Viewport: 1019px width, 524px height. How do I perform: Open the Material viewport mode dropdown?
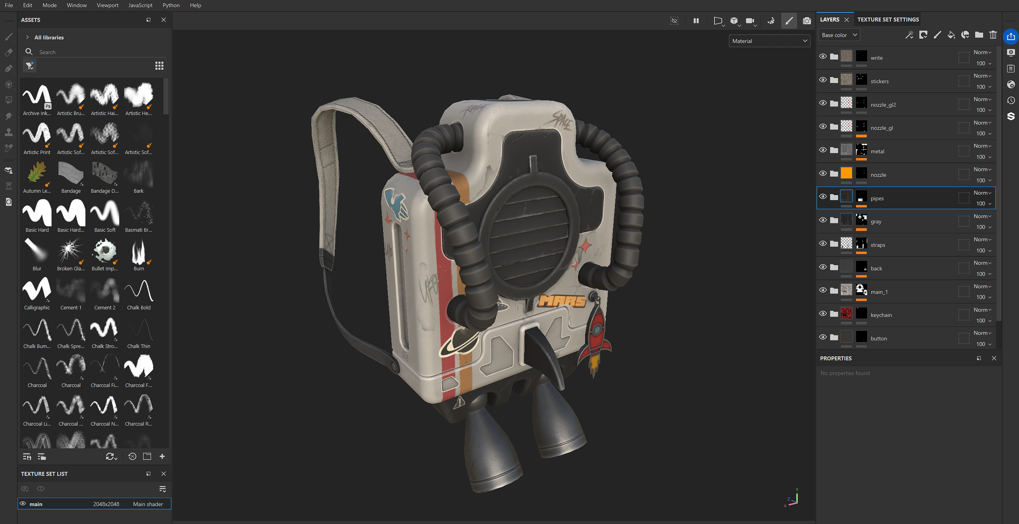click(769, 41)
